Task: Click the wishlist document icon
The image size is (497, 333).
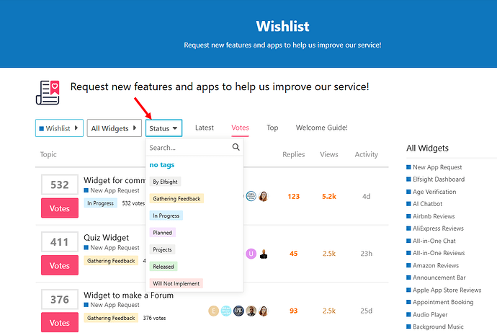Action: click(48, 92)
